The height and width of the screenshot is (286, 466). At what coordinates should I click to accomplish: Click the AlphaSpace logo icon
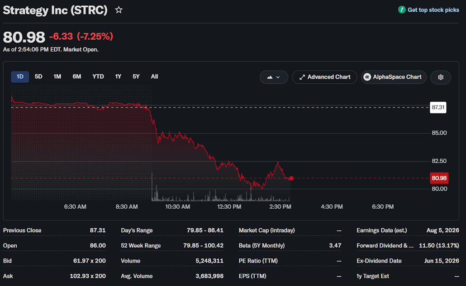pos(367,77)
